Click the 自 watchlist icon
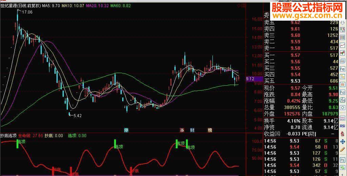347x176 pixels. point(343,85)
